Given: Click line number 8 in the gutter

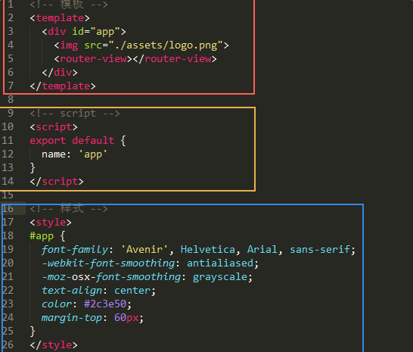Looking at the screenshot, I should pos(11,100).
